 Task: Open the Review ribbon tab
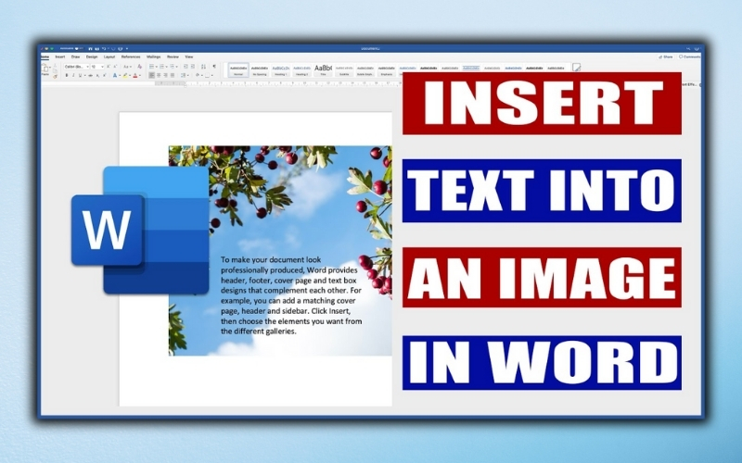(x=173, y=57)
